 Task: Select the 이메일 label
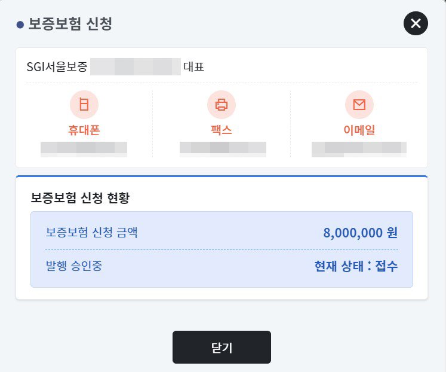pos(359,130)
